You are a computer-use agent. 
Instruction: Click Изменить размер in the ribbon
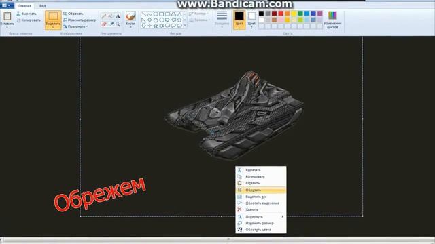tap(80, 20)
